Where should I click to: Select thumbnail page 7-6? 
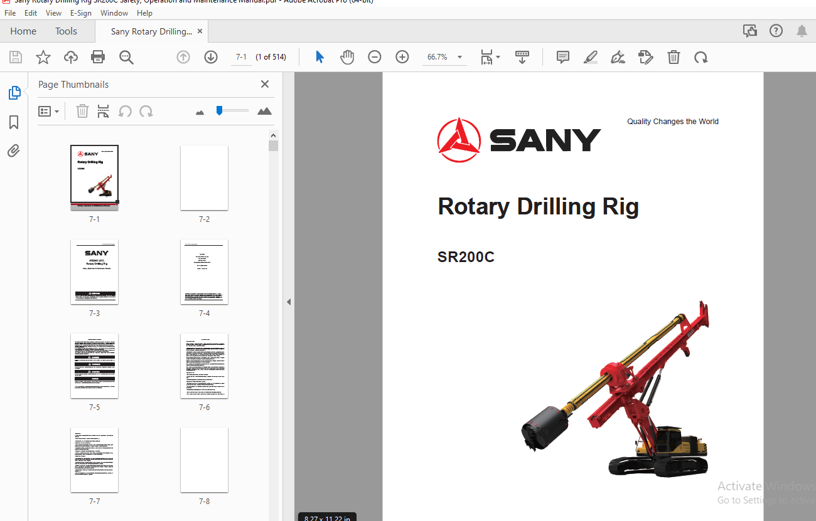click(204, 366)
